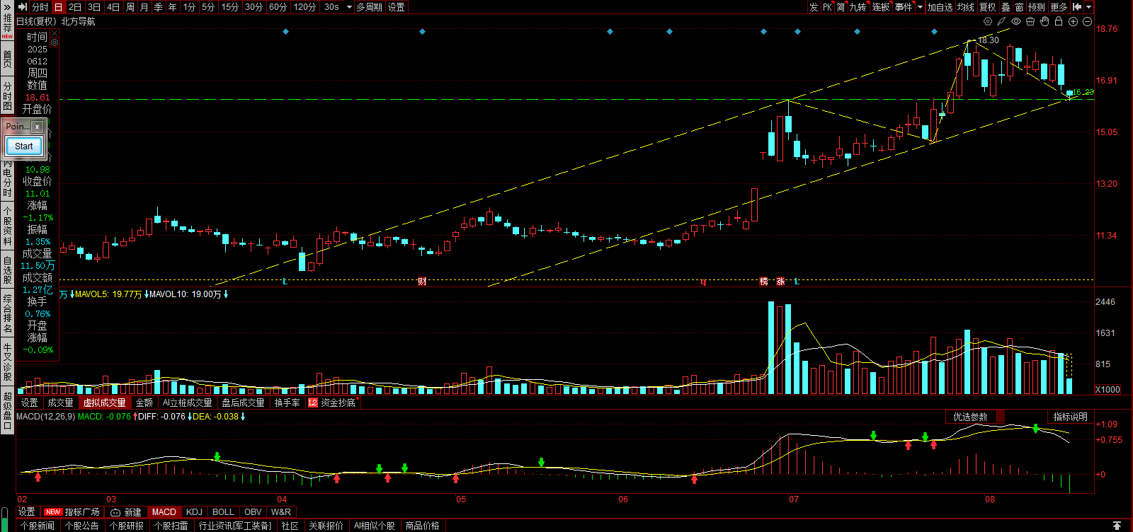Click 加自选 add to watchlist
The width and height of the screenshot is (1133, 532).
[x=940, y=7]
